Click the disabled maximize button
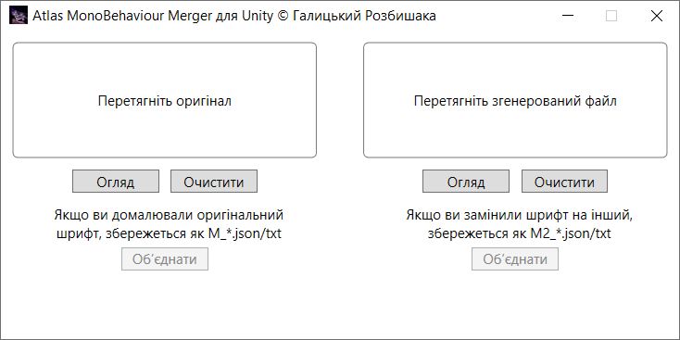Screen dimensions: 680x340 [x=611, y=16]
